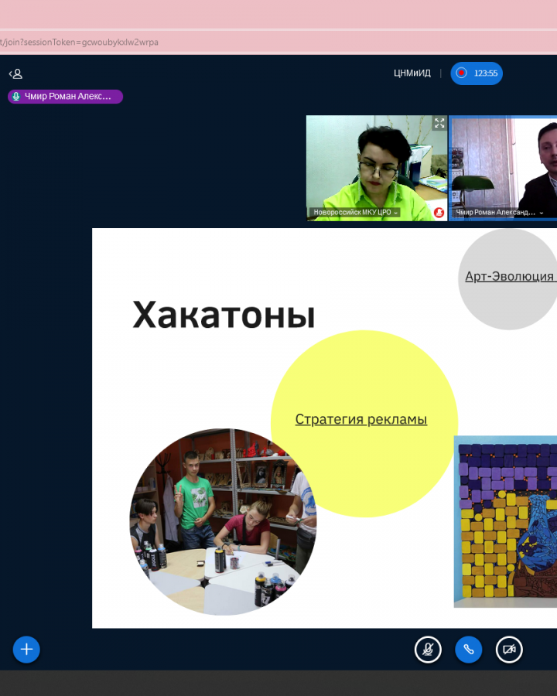Expand the Новороссийск webcam to fullscreen

pyautogui.click(x=439, y=123)
